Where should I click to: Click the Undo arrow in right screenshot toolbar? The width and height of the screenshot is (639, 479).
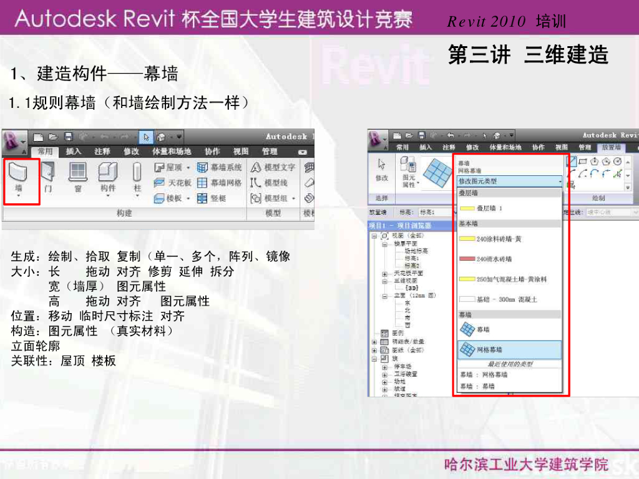point(451,135)
